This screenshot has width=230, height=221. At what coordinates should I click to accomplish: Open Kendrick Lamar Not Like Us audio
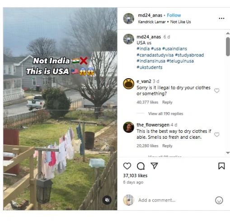pyautogui.click(x=164, y=22)
